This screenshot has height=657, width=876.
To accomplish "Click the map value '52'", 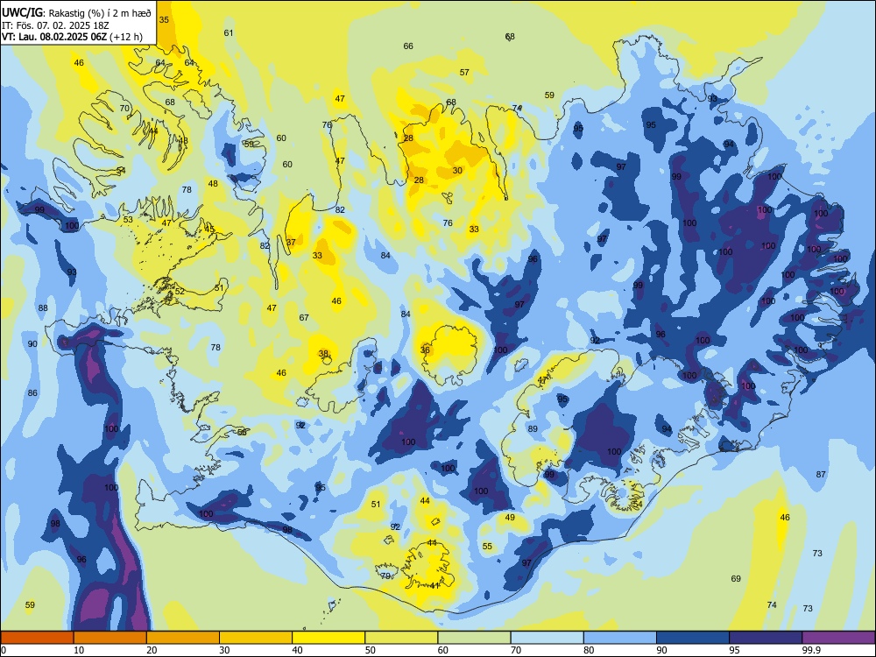I will coord(180,291).
